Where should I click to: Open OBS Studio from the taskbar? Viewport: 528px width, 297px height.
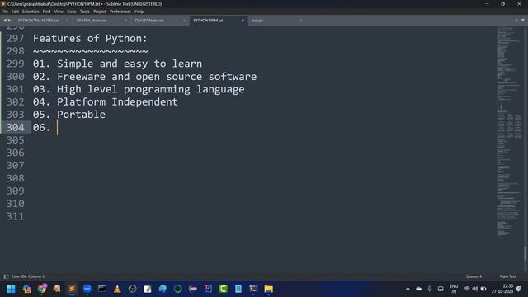(x=132, y=289)
